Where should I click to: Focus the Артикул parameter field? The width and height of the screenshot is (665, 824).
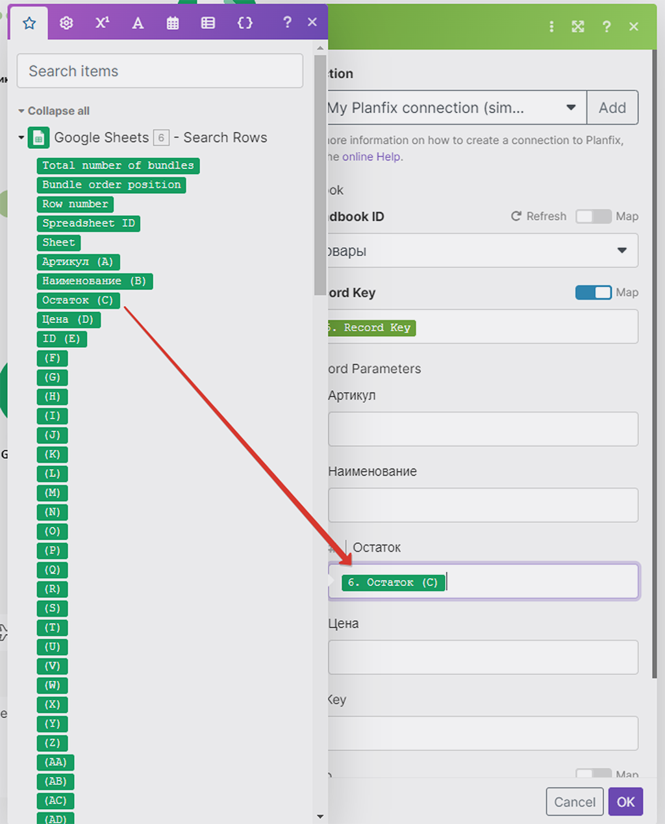click(x=483, y=429)
